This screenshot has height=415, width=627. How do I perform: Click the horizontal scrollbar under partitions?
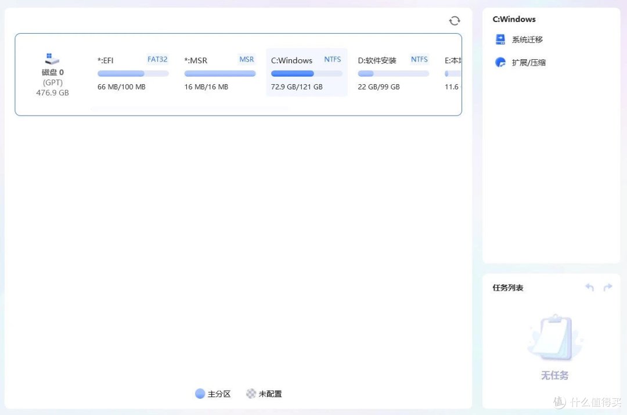[189, 109]
